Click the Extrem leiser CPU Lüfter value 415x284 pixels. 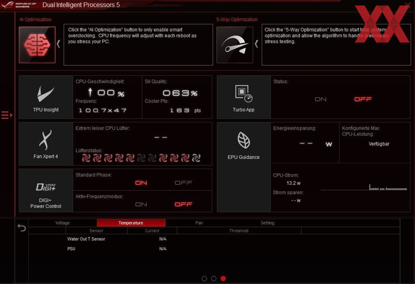[x=161, y=137]
